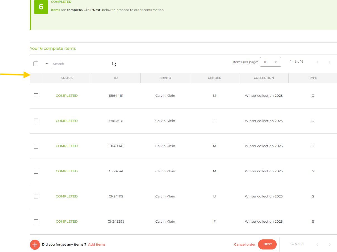Click the search magnifier icon
337x252 pixels.
click(114, 64)
